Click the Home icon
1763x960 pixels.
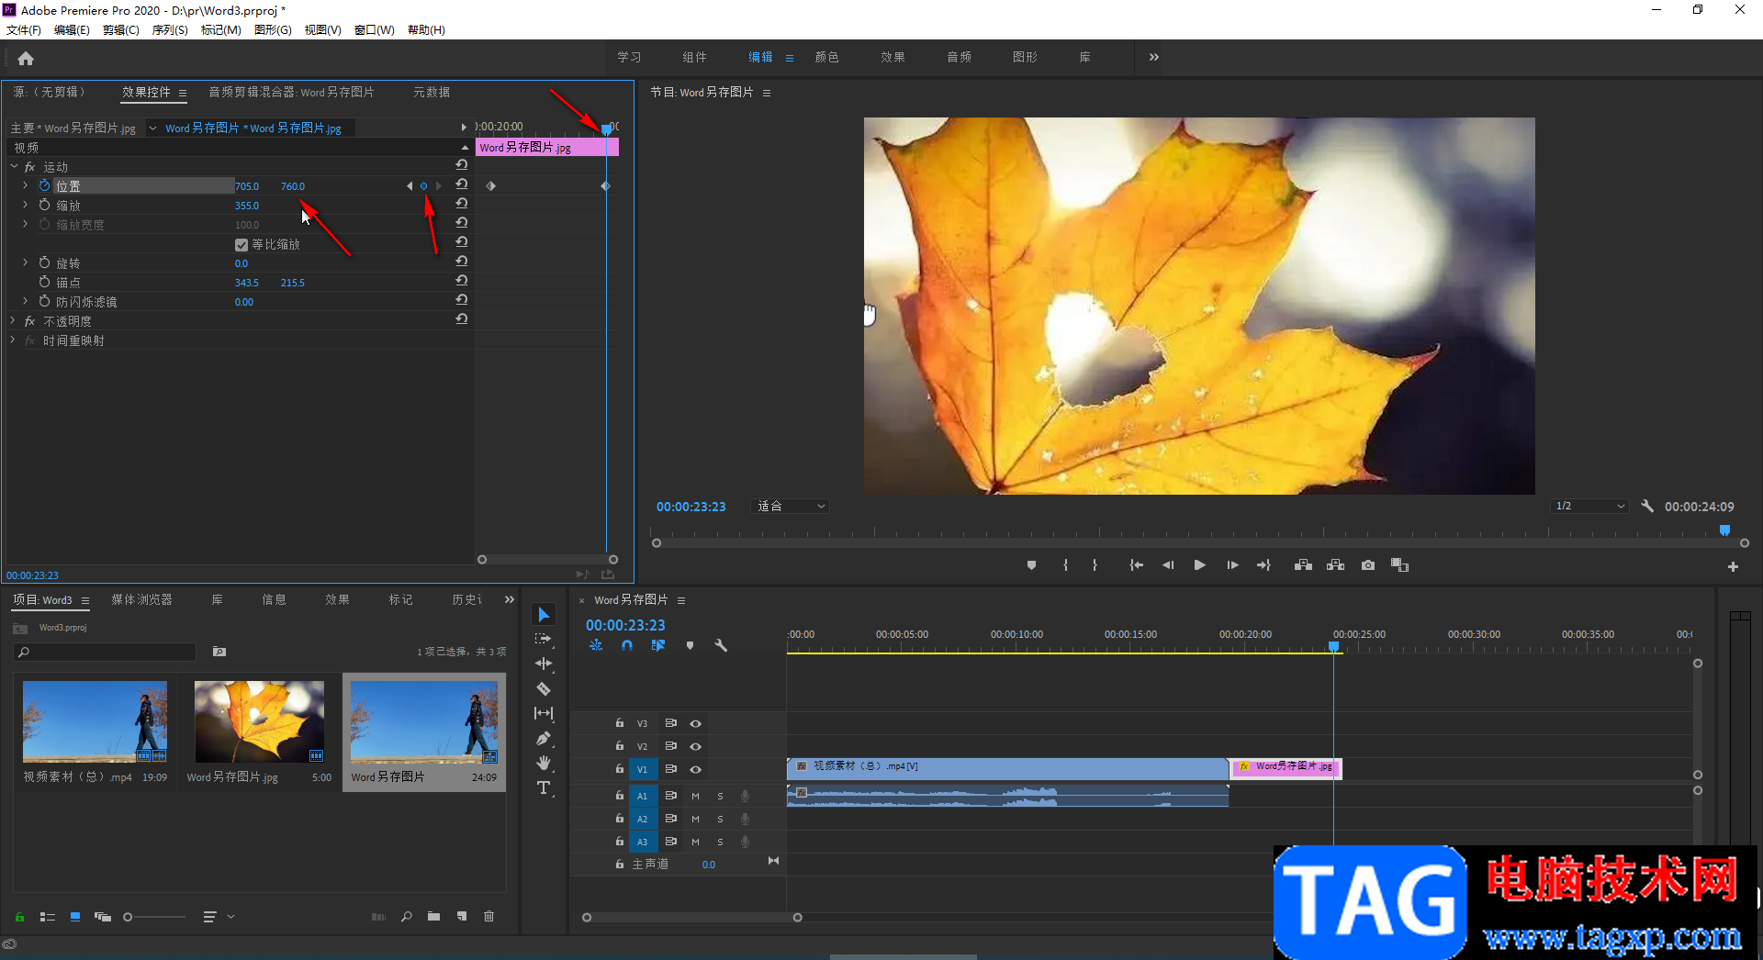click(x=26, y=59)
